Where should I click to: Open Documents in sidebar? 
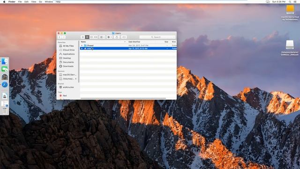click(67, 62)
